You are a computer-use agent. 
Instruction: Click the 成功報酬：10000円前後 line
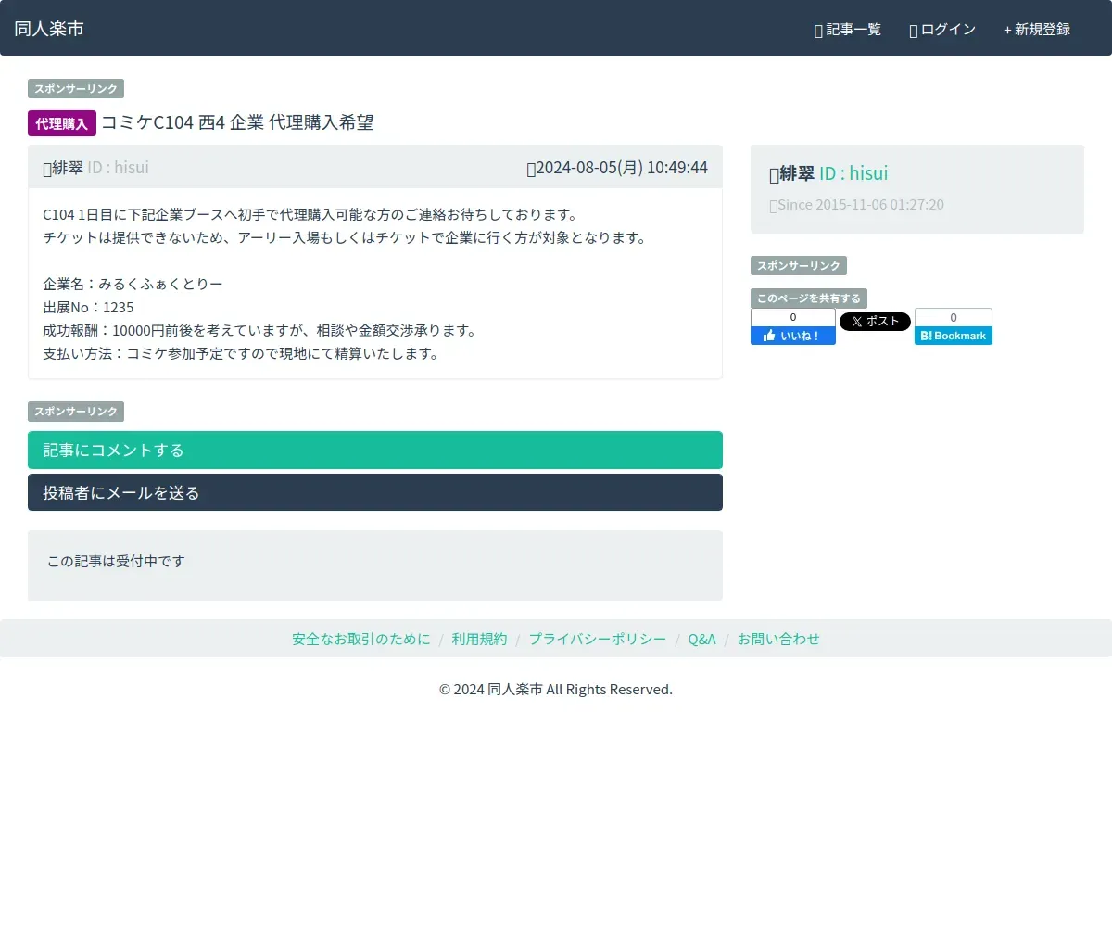[259, 330]
